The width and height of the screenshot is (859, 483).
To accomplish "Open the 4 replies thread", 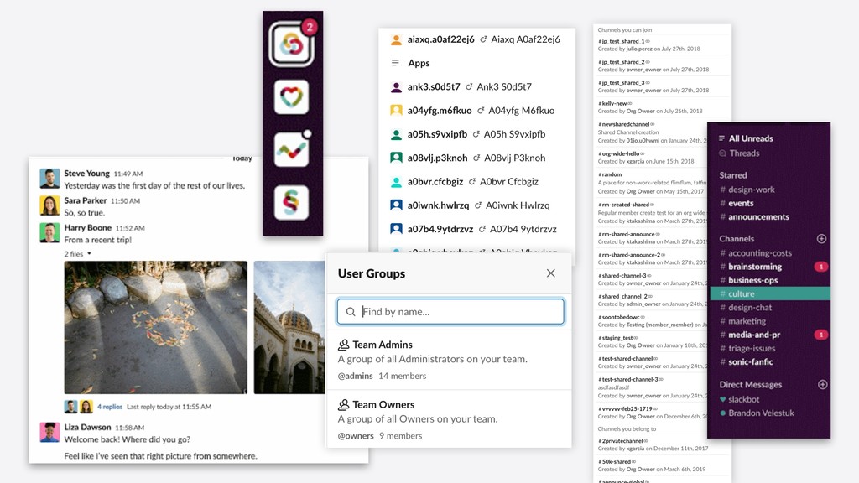I will tap(109, 407).
